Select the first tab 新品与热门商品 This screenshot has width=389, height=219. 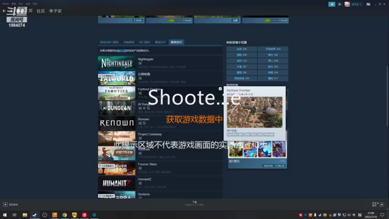pos(109,42)
